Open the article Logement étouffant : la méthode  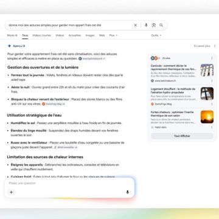coord(173,91)
